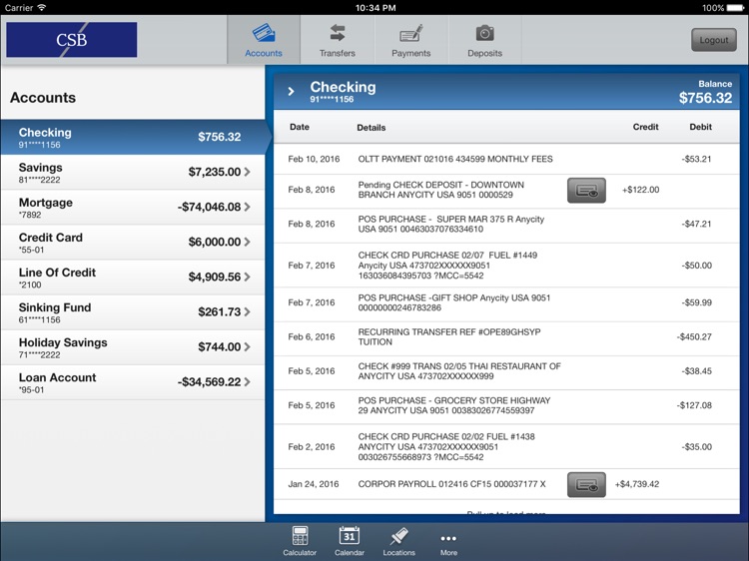Tap the battery indicator in status bar

(x=736, y=8)
